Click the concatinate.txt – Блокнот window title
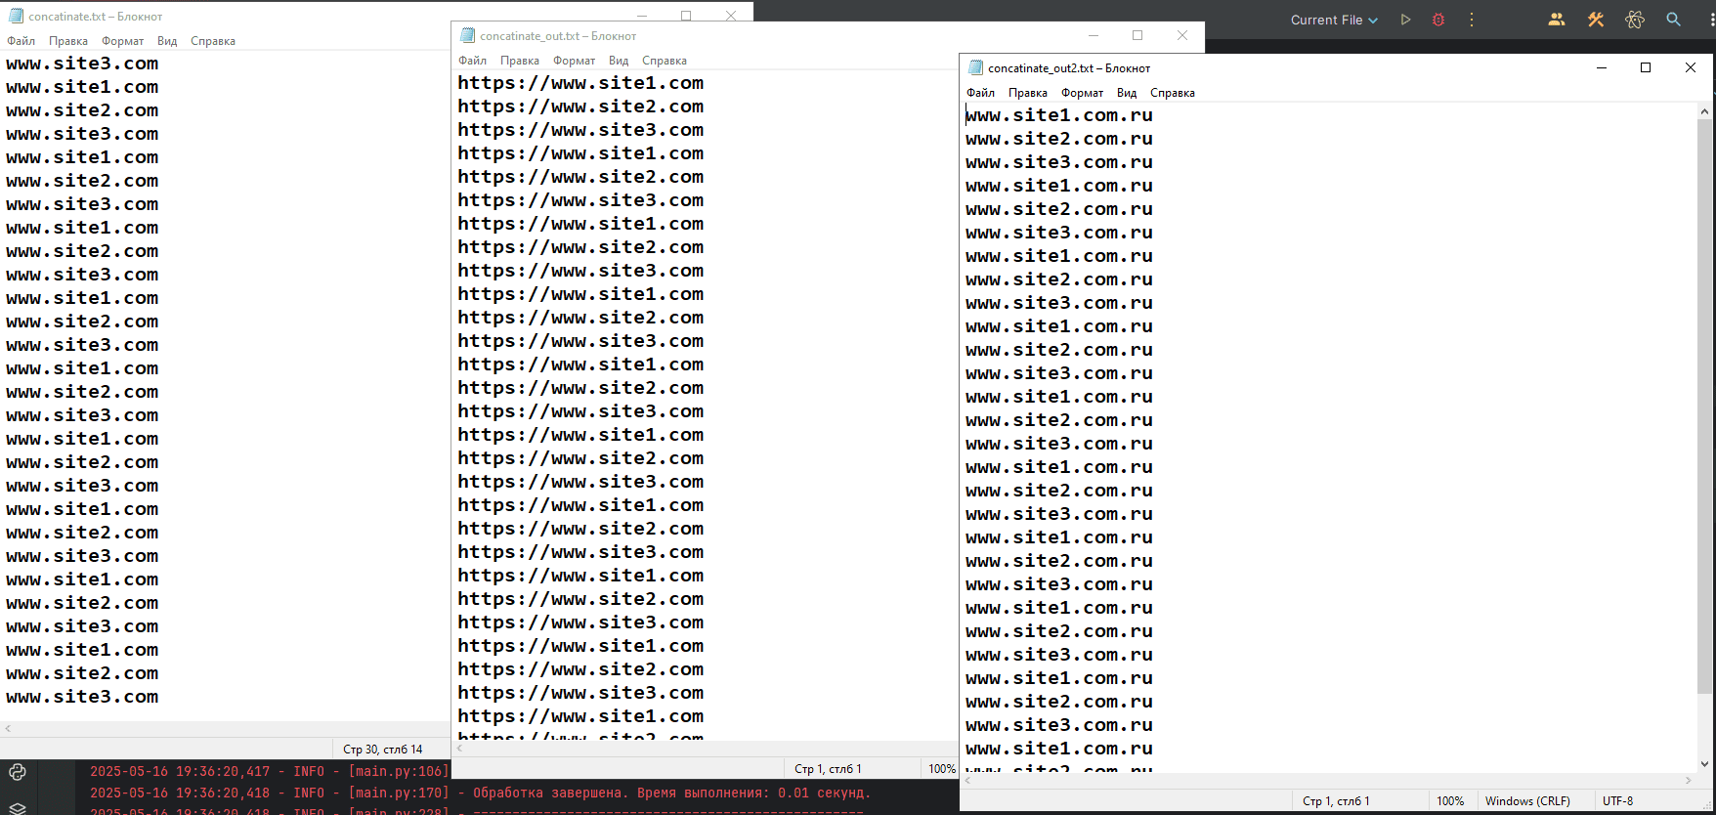Screen dimensions: 1716x815 [96, 17]
